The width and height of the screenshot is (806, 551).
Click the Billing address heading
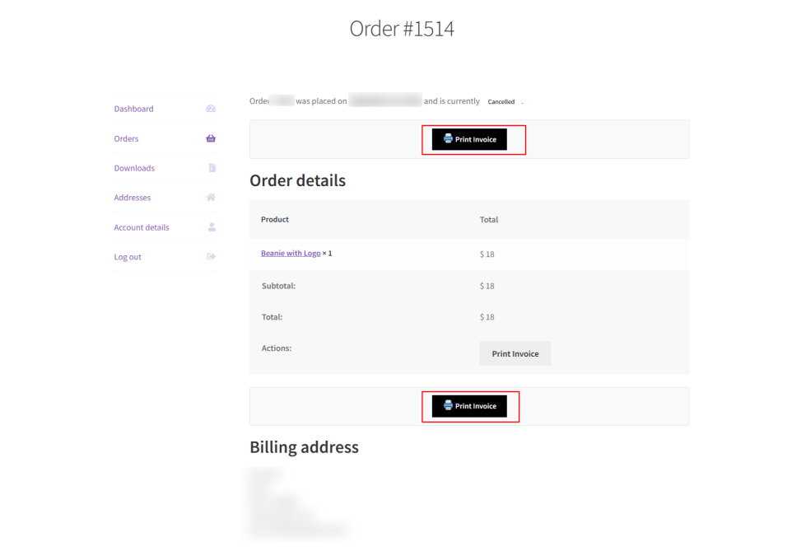coord(304,447)
